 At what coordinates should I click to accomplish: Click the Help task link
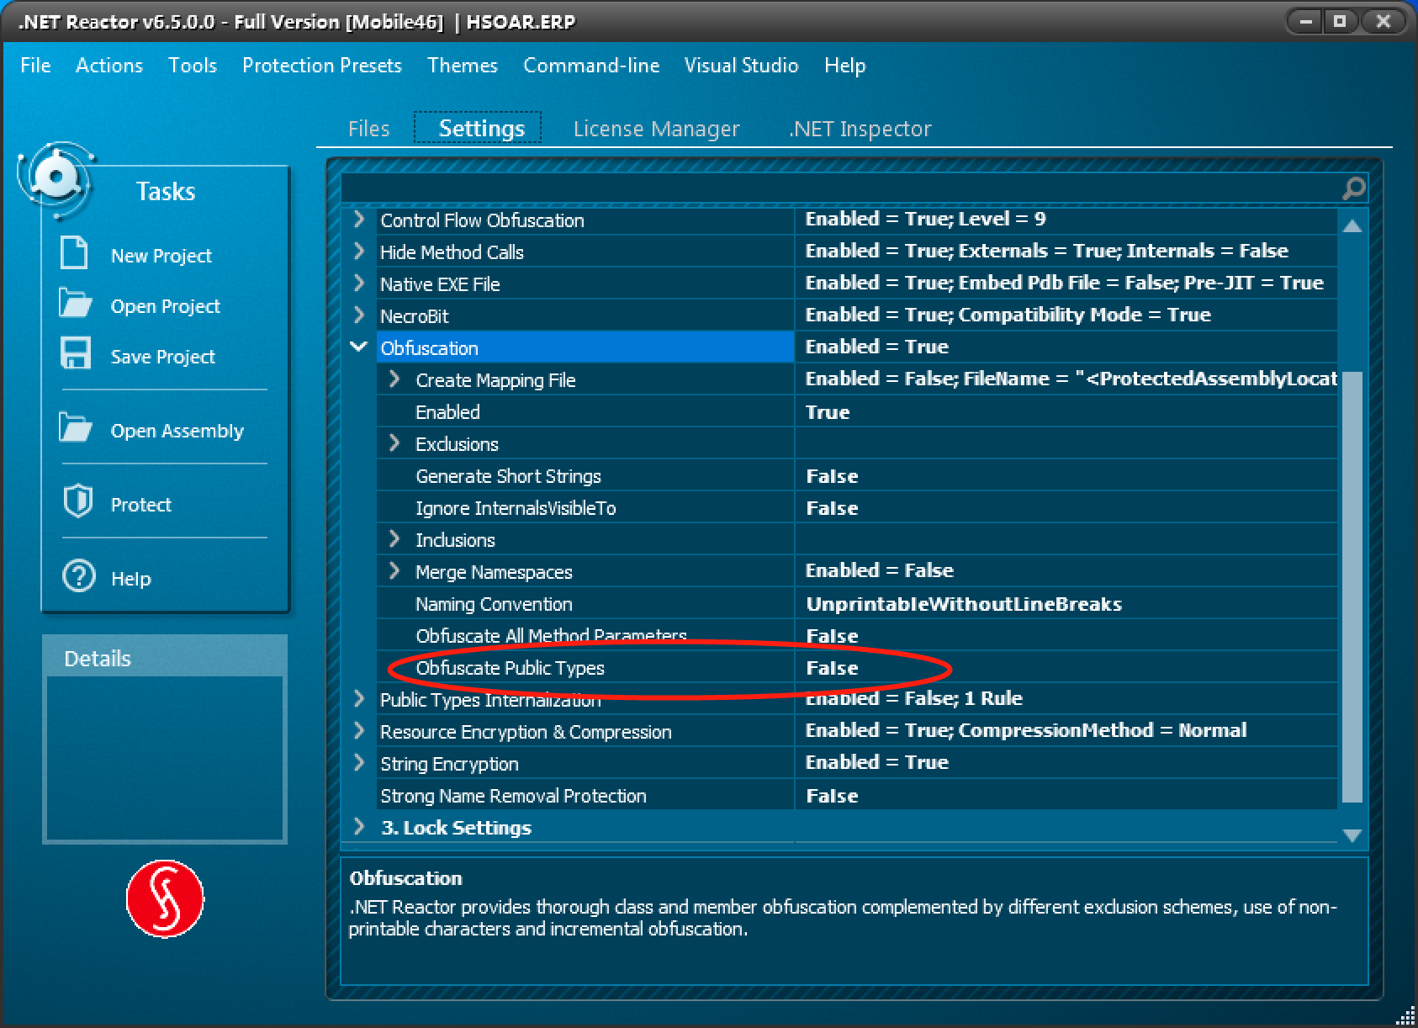point(131,579)
